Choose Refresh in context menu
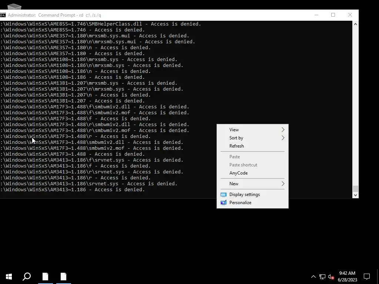Image resolution: width=379 pixels, height=284 pixels. pos(252,146)
